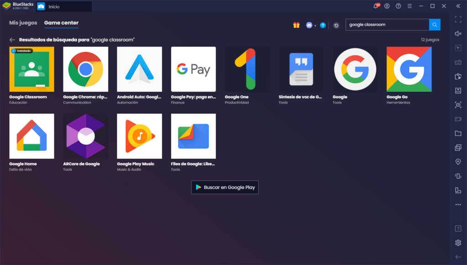Open the sidebar more options menu

[x=458, y=204]
